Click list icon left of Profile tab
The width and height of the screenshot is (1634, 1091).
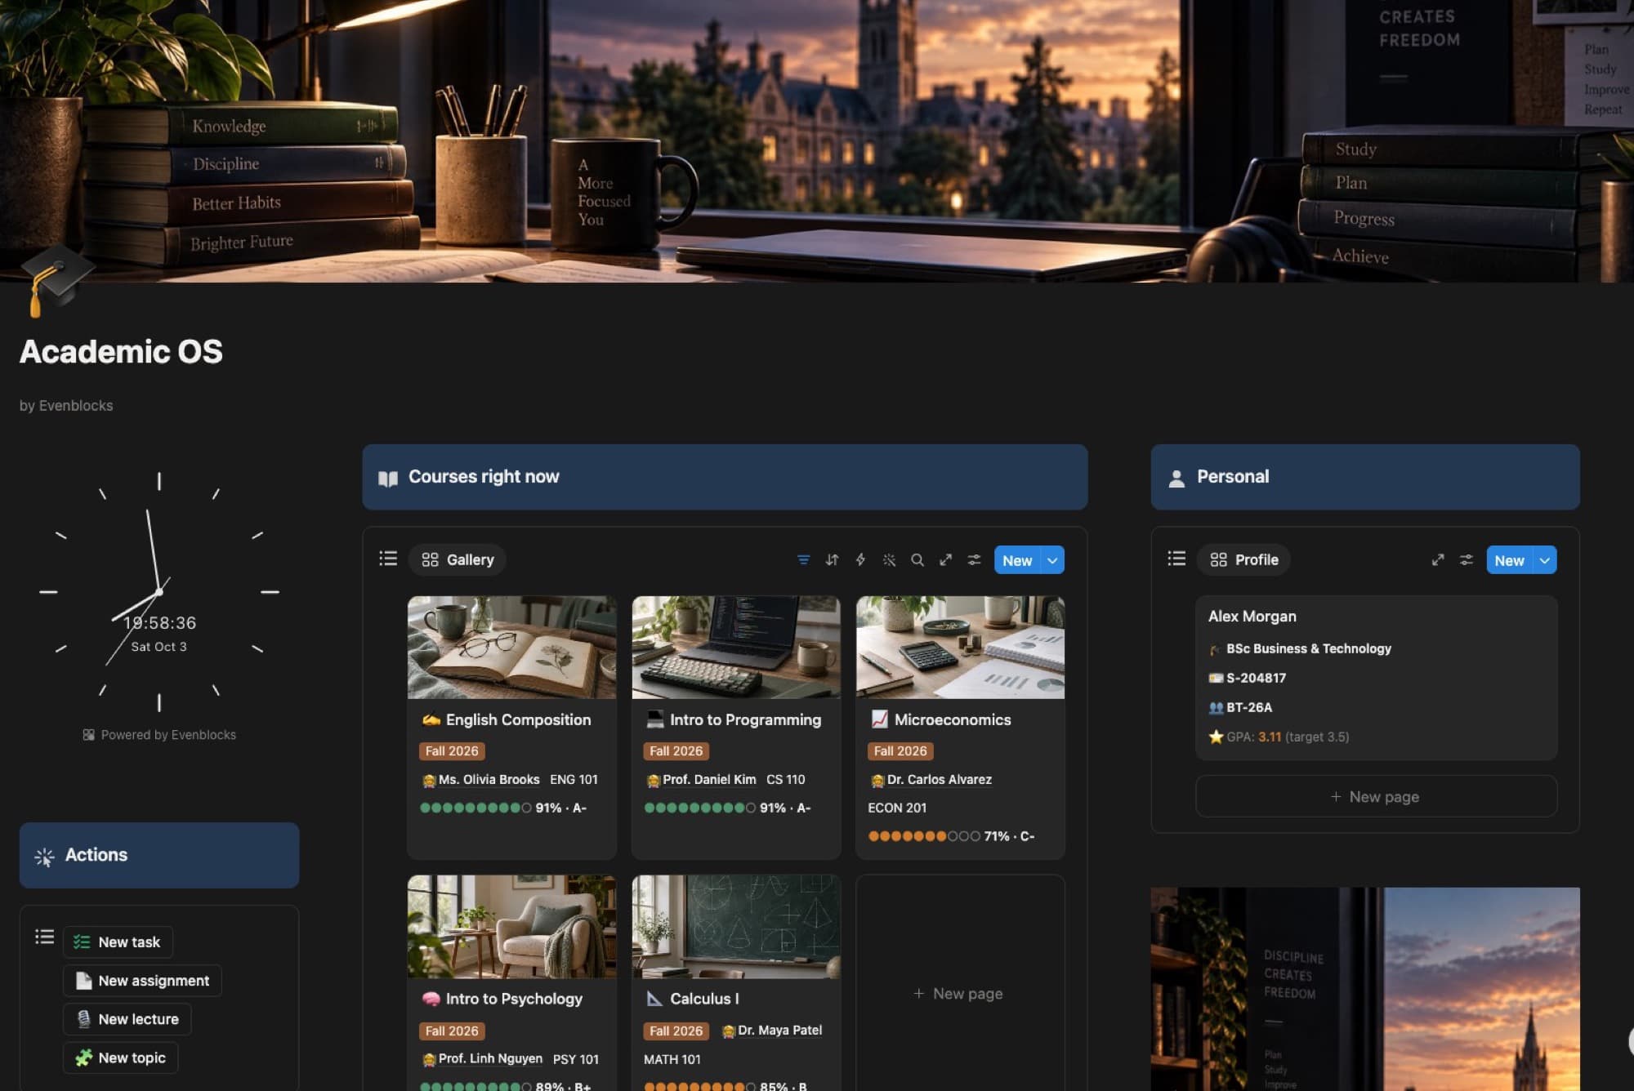click(x=1176, y=559)
